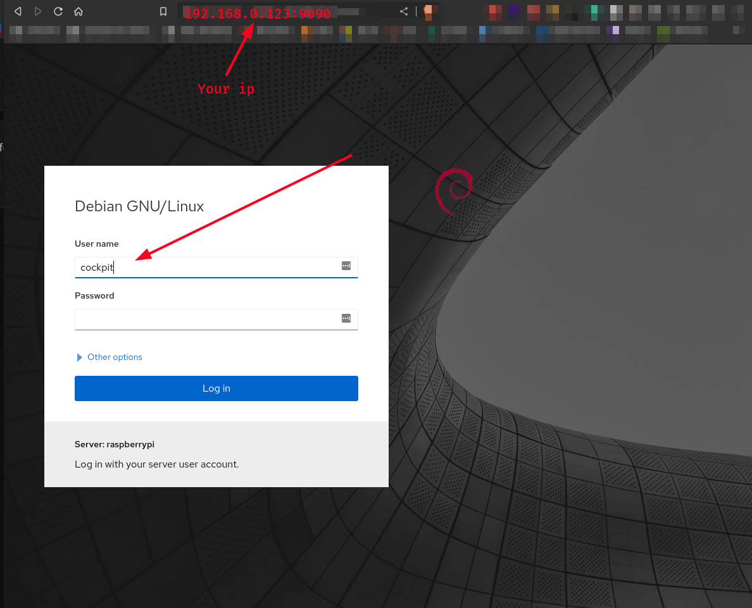The image size is (752, 608).
Task: Click the red Debian swirl logo
Action: pos(453,191)
